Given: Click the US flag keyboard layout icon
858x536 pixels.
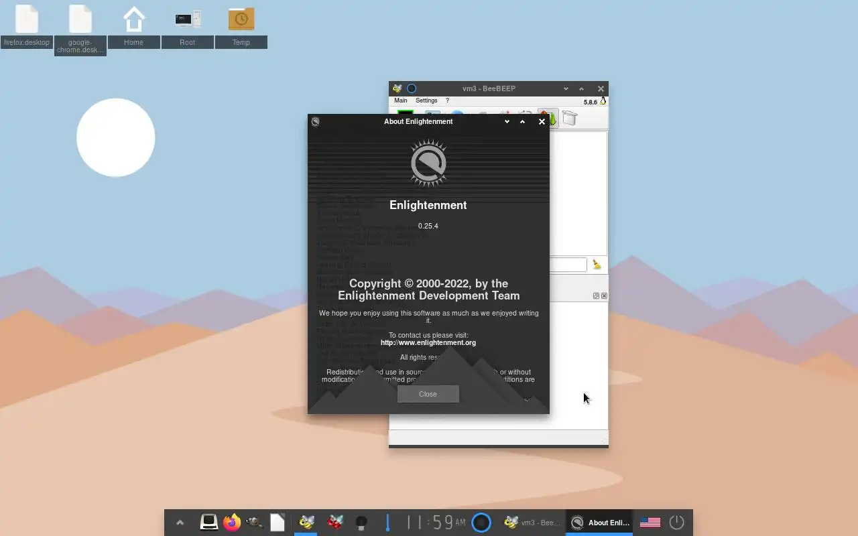Looking at the screenshot, I should [650, 522].
